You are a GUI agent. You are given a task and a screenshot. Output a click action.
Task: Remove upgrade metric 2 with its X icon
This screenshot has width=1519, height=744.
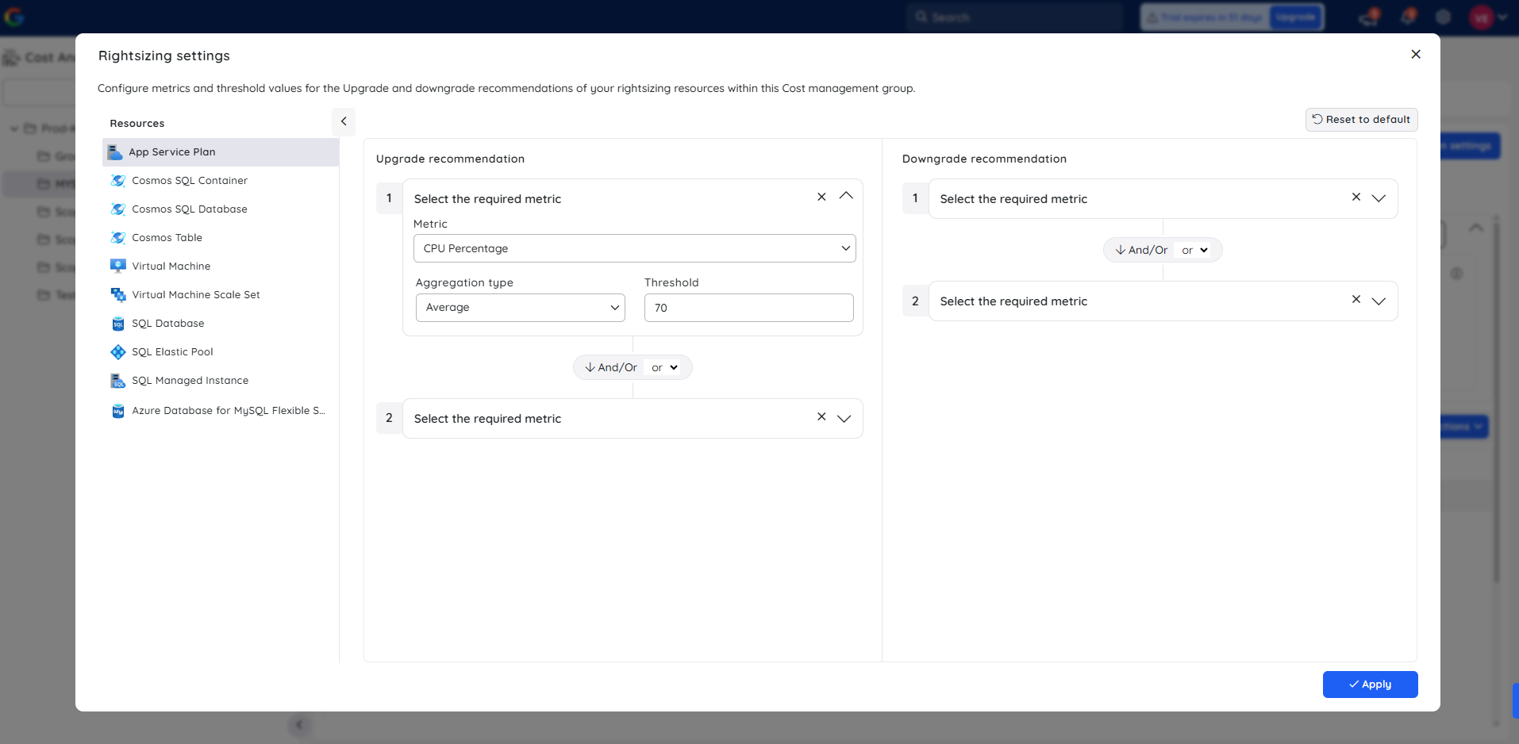click(x=821, y=416)
